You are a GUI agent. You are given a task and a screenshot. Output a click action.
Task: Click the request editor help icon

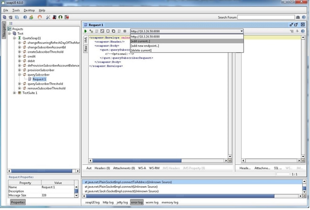click(x=303, y=31)
